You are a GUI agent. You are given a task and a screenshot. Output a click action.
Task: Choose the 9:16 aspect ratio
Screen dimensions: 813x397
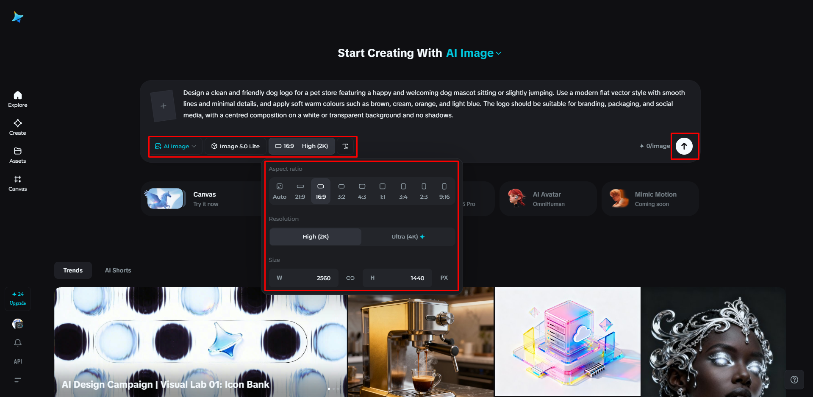444,192
